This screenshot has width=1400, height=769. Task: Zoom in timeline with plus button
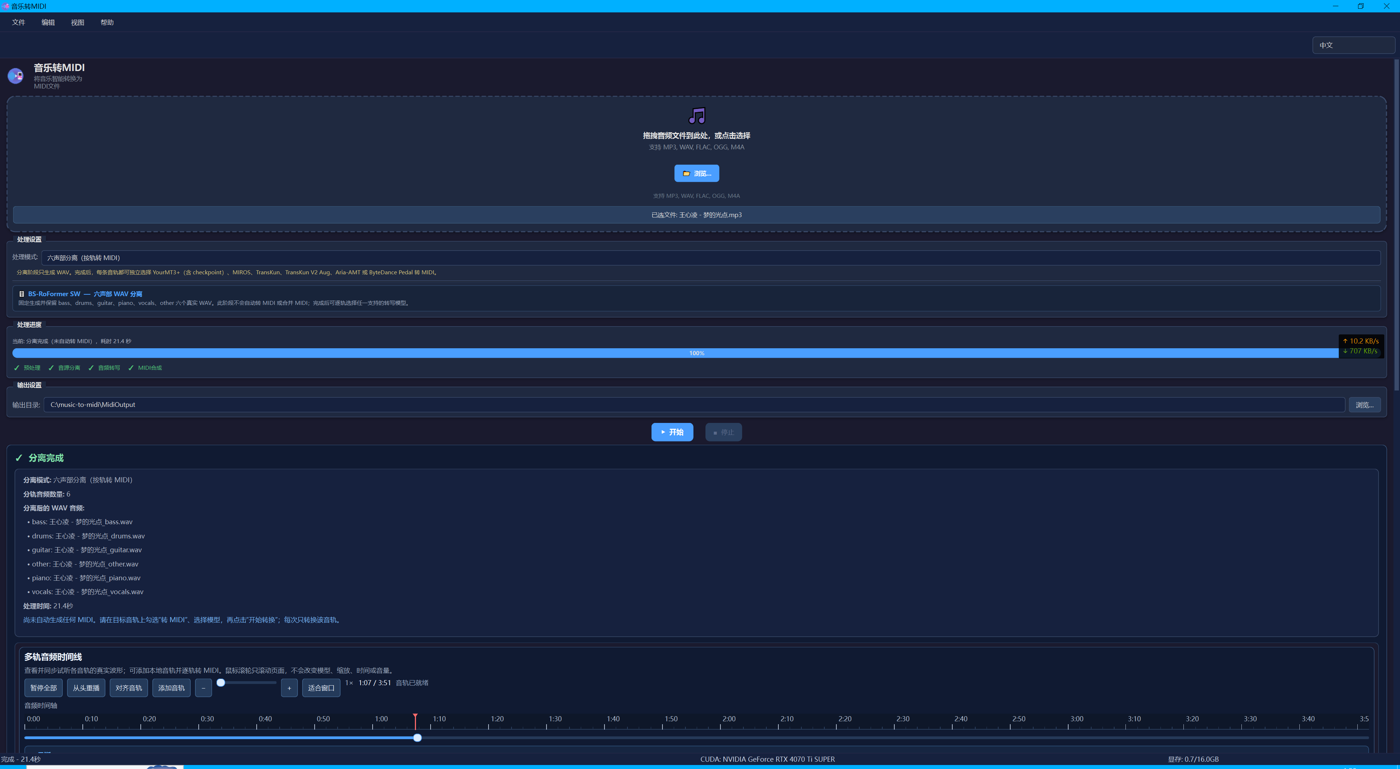tap(289, 688)
